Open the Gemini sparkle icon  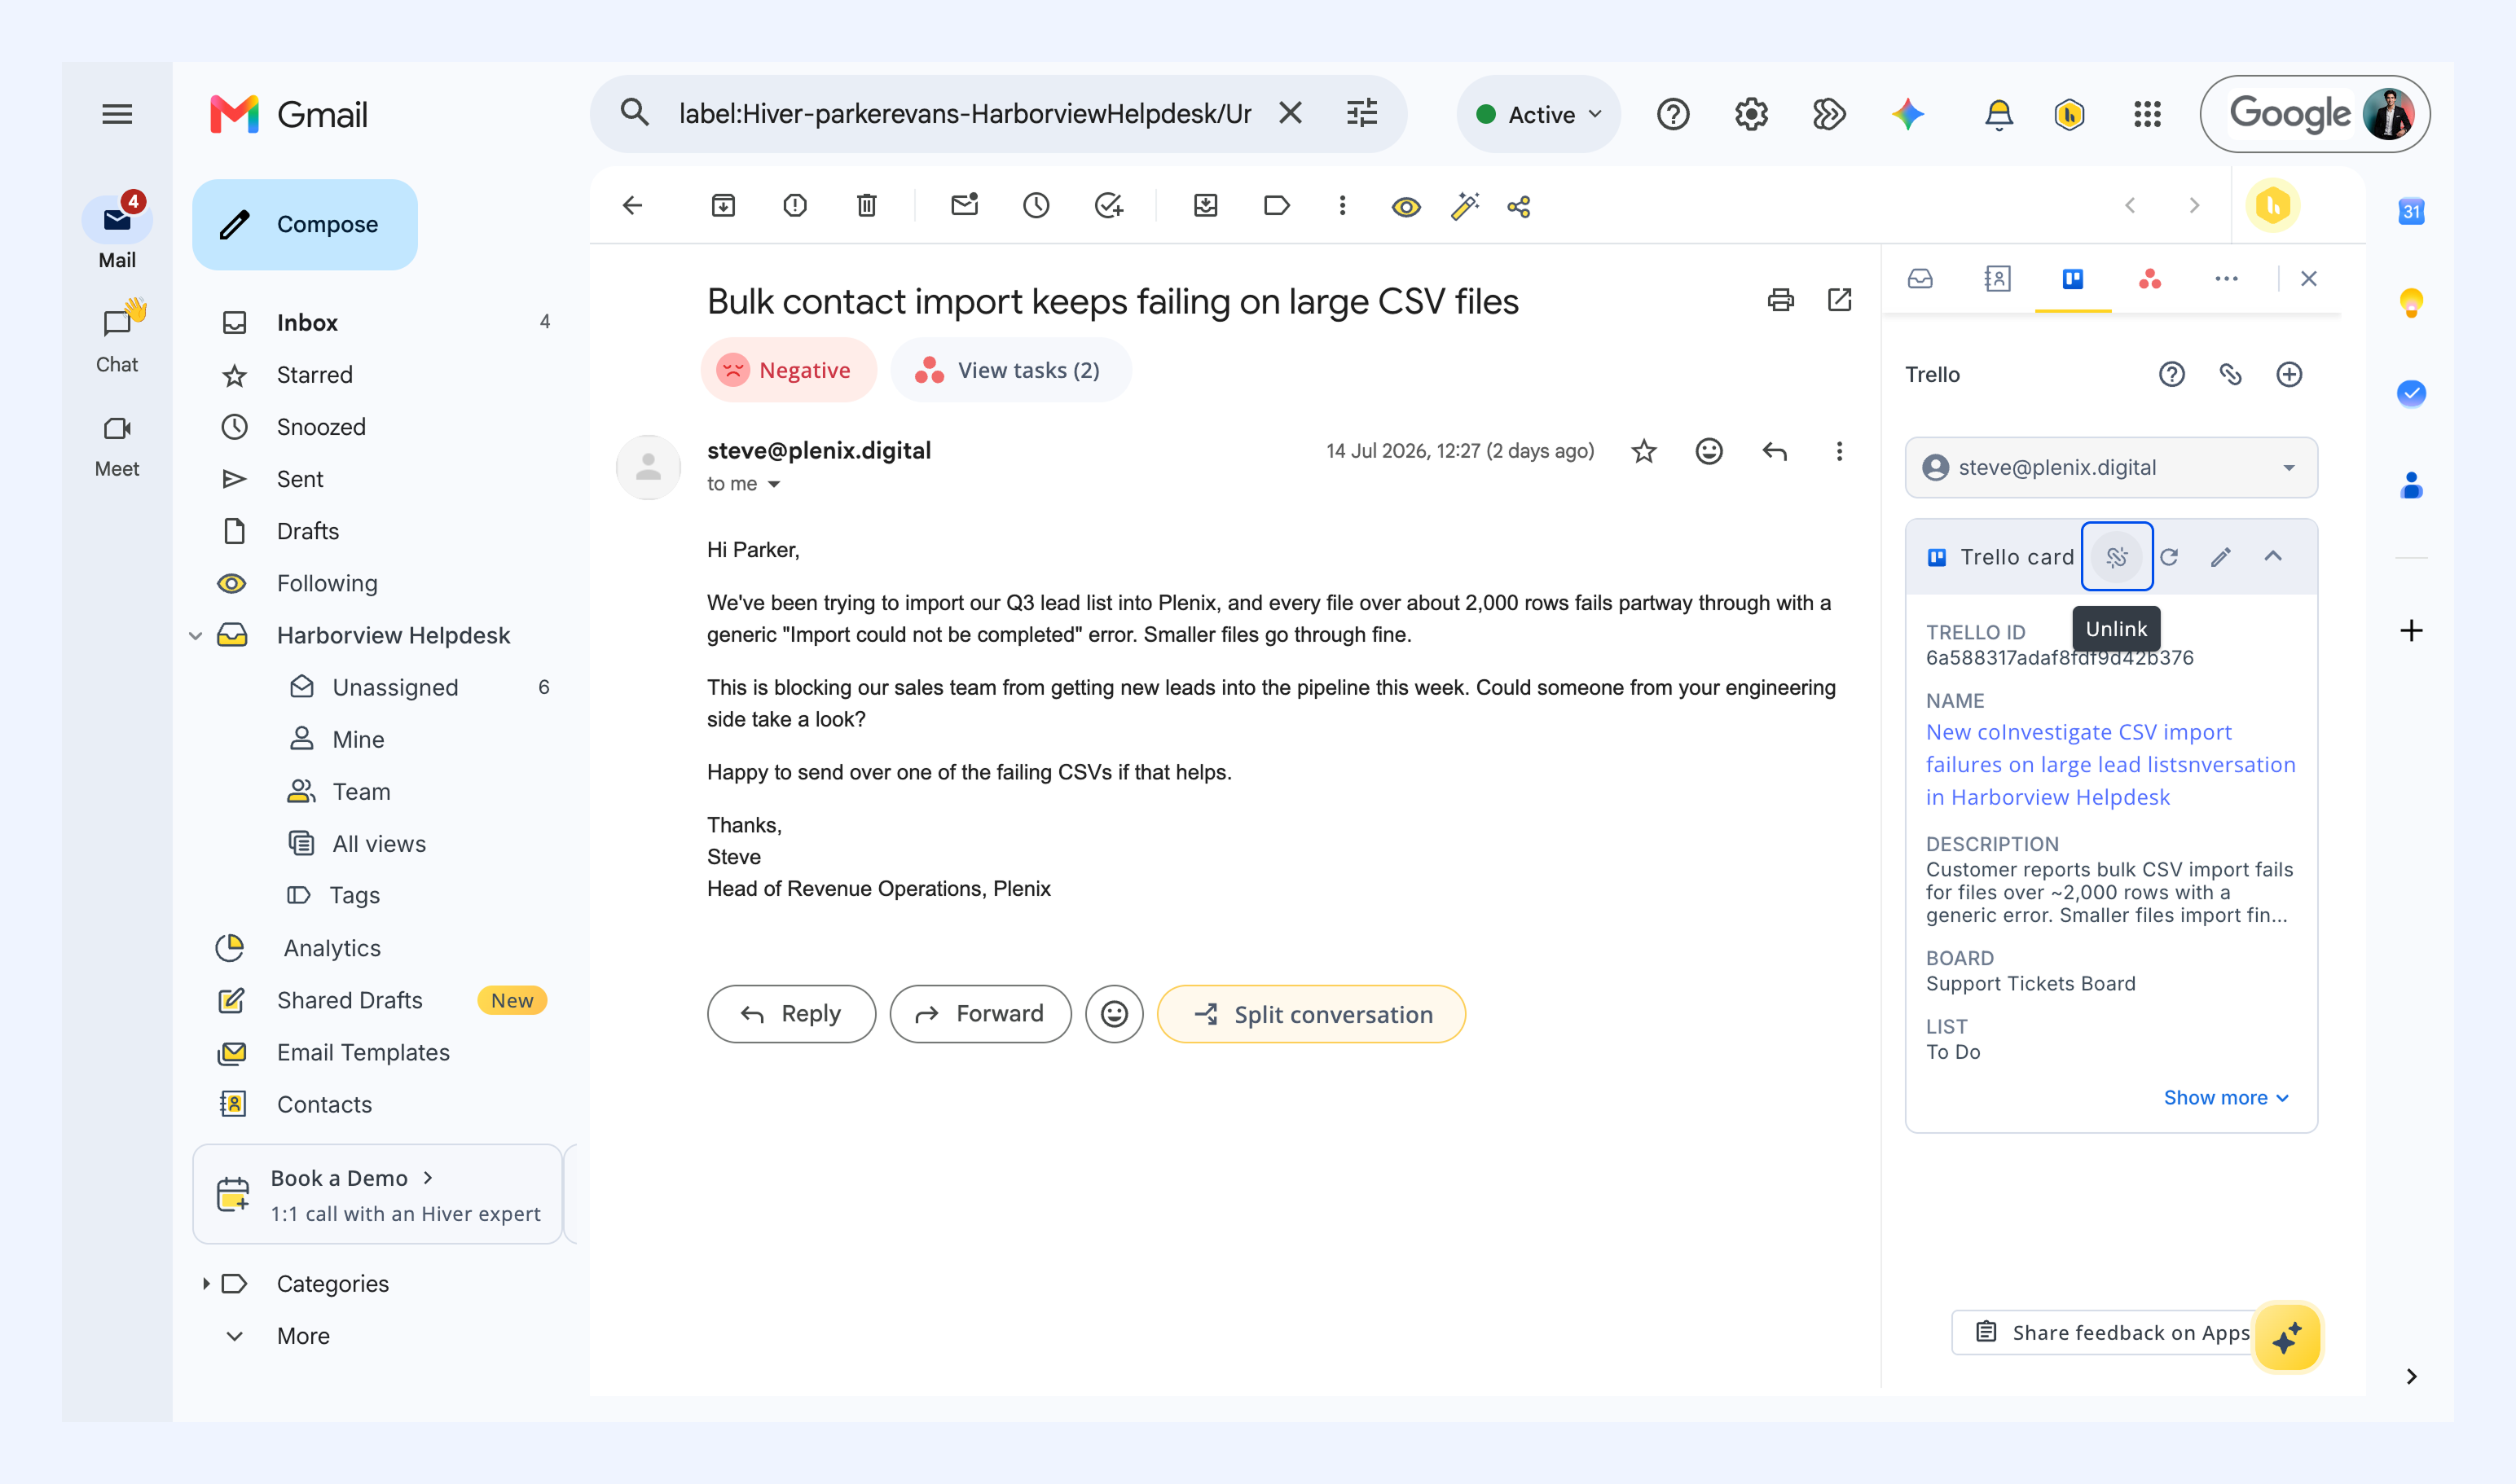[x=1907, y=114]
